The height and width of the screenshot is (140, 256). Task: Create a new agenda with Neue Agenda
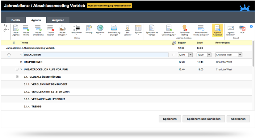pyautogui.click(x=16, y=30)
